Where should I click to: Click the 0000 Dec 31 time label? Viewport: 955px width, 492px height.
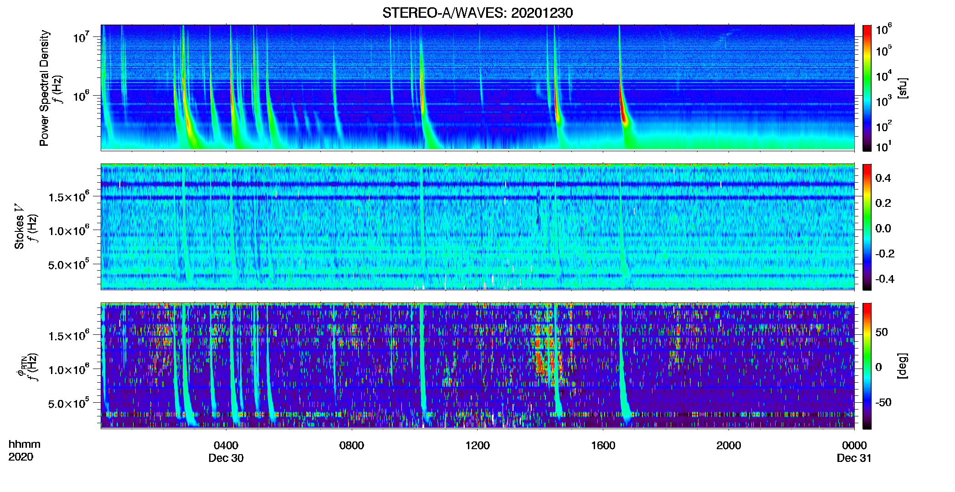854,451
